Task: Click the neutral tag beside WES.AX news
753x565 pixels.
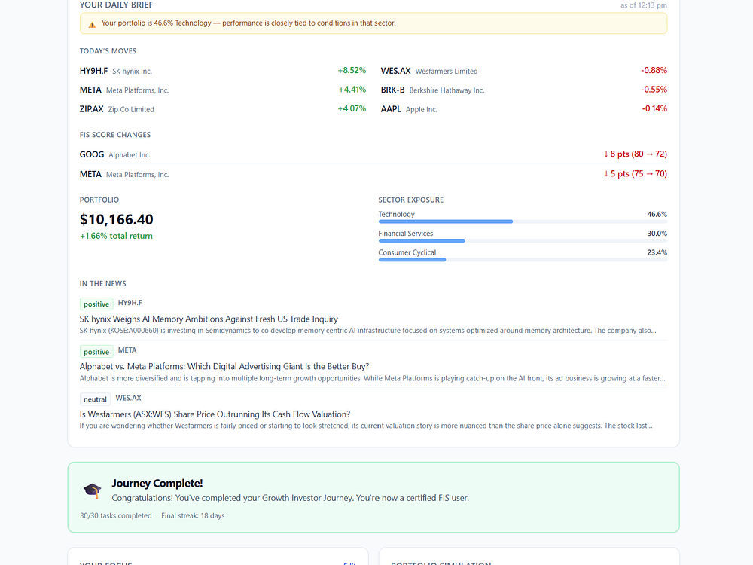Action: (95, 399)
